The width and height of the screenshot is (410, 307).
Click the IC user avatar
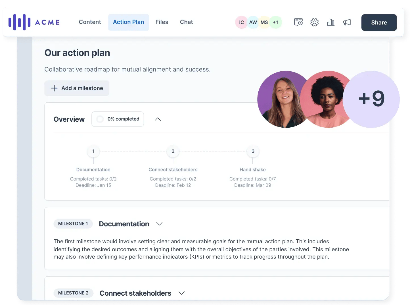(241, 22)
